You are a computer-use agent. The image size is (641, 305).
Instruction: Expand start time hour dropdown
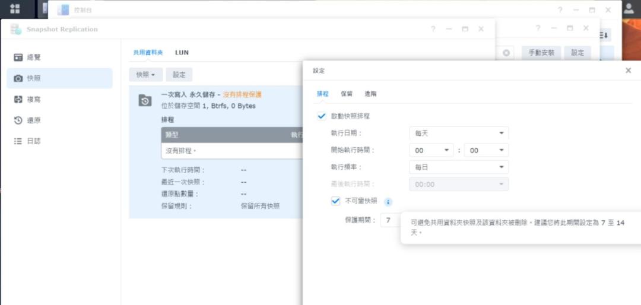click(x=431, y=151)
